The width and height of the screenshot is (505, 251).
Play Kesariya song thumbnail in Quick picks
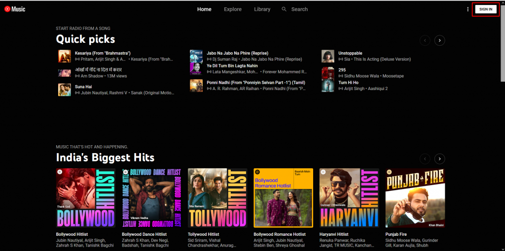64,56
